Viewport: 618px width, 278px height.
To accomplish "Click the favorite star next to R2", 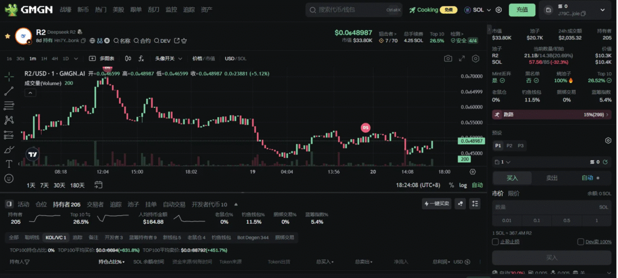I will 7,36.
